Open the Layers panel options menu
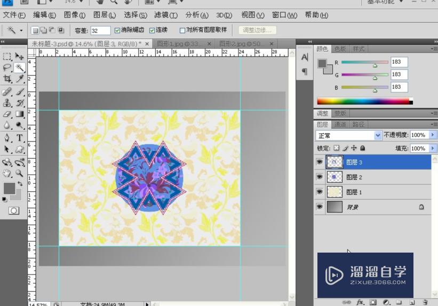 pyautogui.click(x=434, y=124)
